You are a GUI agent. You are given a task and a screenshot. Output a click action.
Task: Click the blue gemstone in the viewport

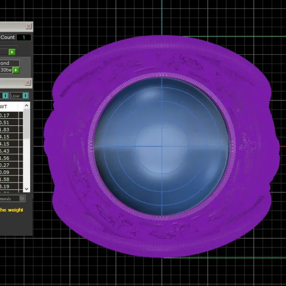click(162, 146)
